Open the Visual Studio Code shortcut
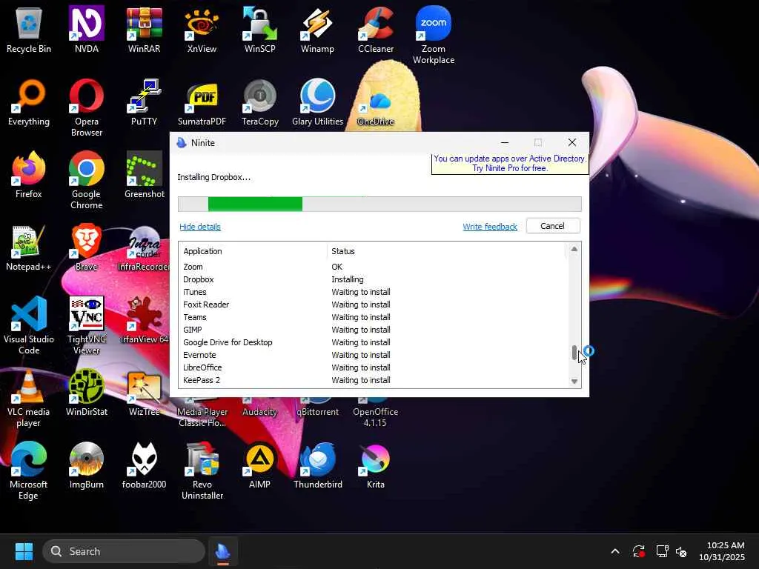Image resolution: width=759 pixels, height=569 pixels. [x=29, y=326]
